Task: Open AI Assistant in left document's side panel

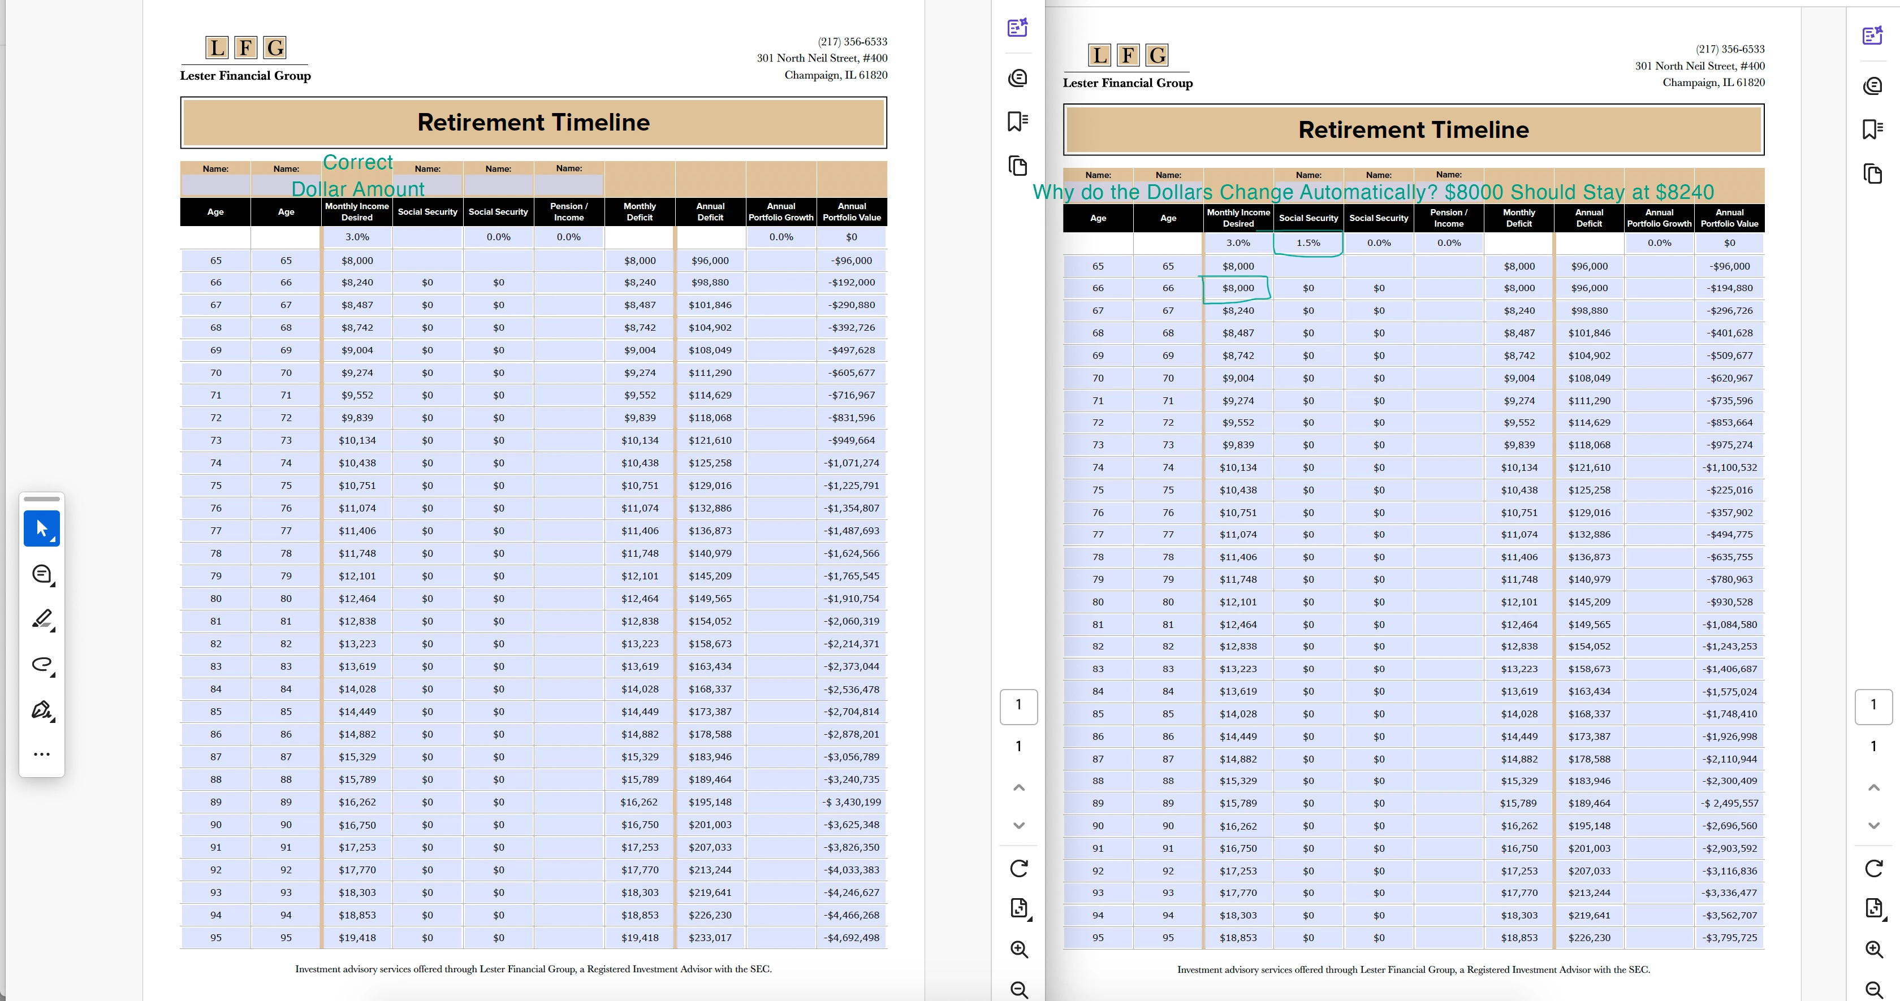Action: pyautogui.click(x=1018, y=28)
